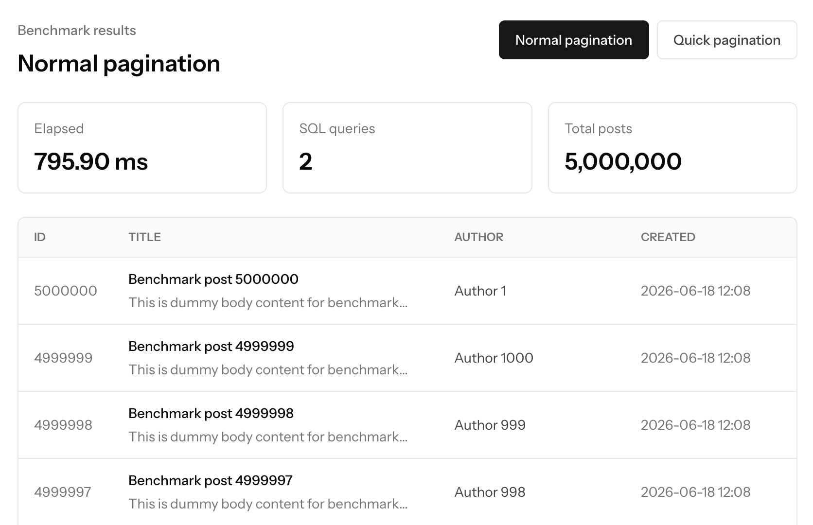The image size is (813, 525).
Task: Click Author 999 cell
Action: tap(490, 425)
